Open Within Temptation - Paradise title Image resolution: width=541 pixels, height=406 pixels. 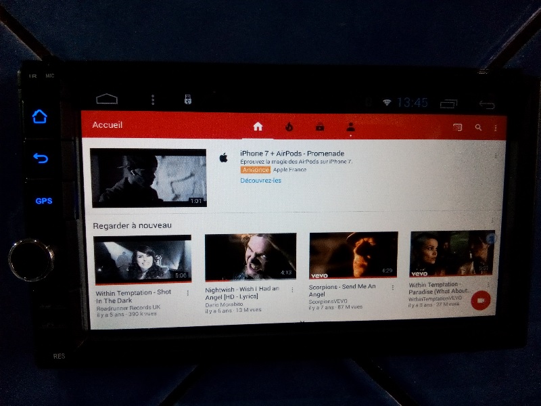click(440, 288)
